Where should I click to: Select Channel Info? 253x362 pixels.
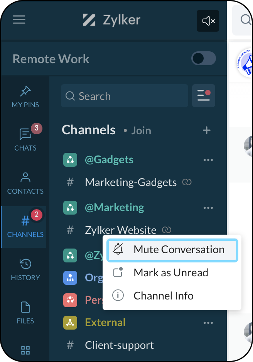172,296
